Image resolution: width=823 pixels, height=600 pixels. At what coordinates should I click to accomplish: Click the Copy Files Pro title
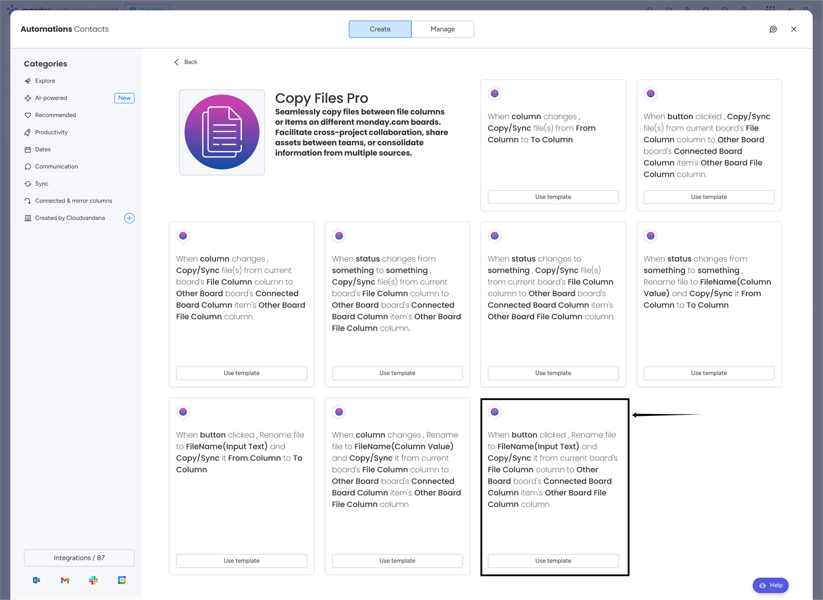click(321, 98)
